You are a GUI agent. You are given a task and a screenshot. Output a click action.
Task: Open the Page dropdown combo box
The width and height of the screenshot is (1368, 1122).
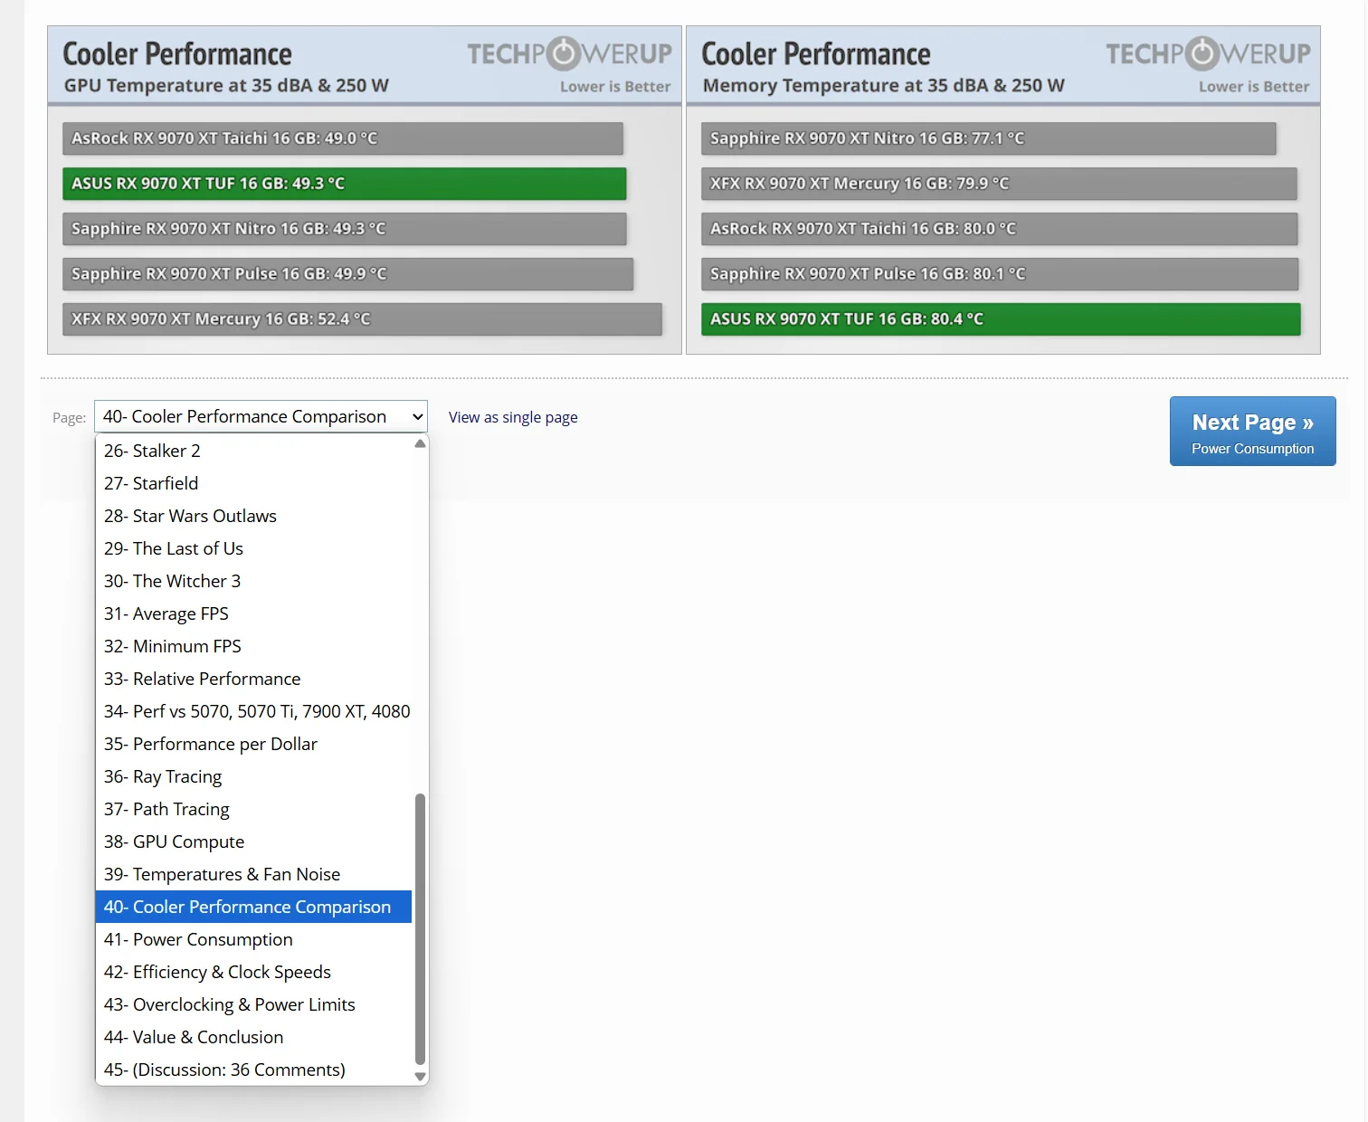point(261,417)
